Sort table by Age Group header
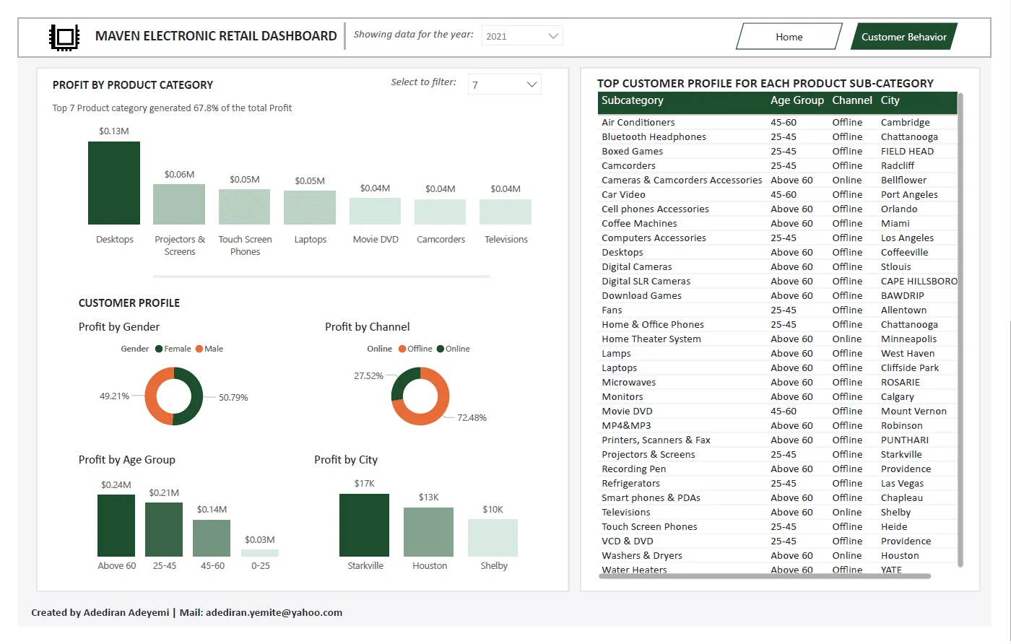The width and height of the screenshot is (1011, 644). pyautogui.click(x=797, y=100)
